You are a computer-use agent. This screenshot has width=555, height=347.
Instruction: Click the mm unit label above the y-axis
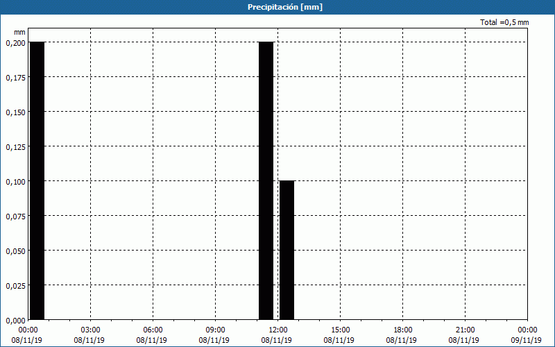[19, 33]
